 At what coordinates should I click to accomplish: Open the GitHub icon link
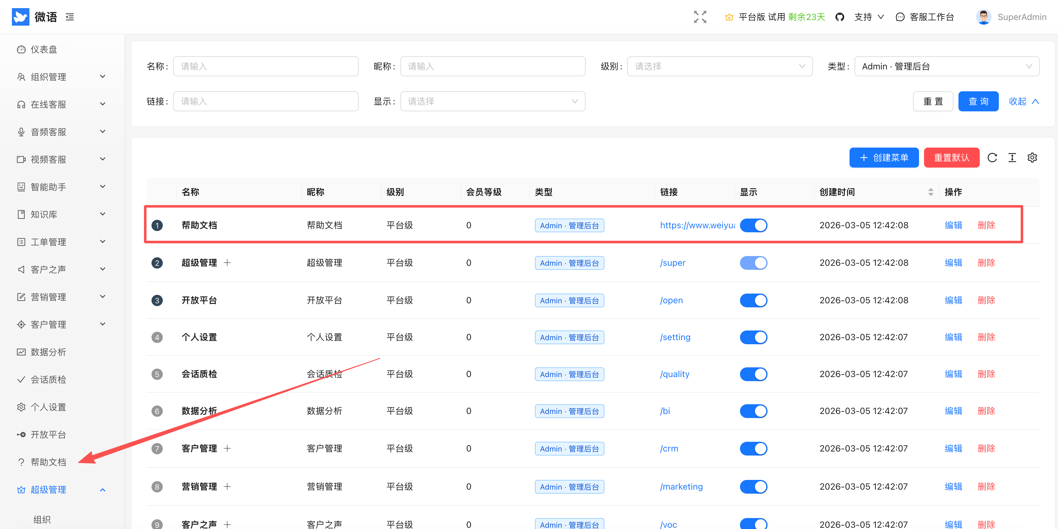tap(840, 17)
